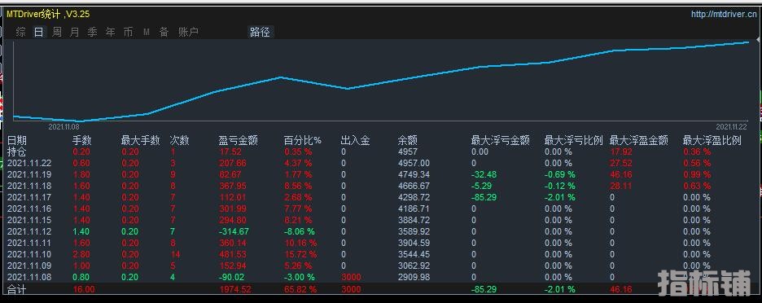Click the 28.11 floating profit value
This screenshot has width=762, height=303.
tap(621, 186)
